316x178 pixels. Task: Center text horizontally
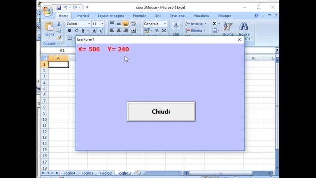pos(118,31)
